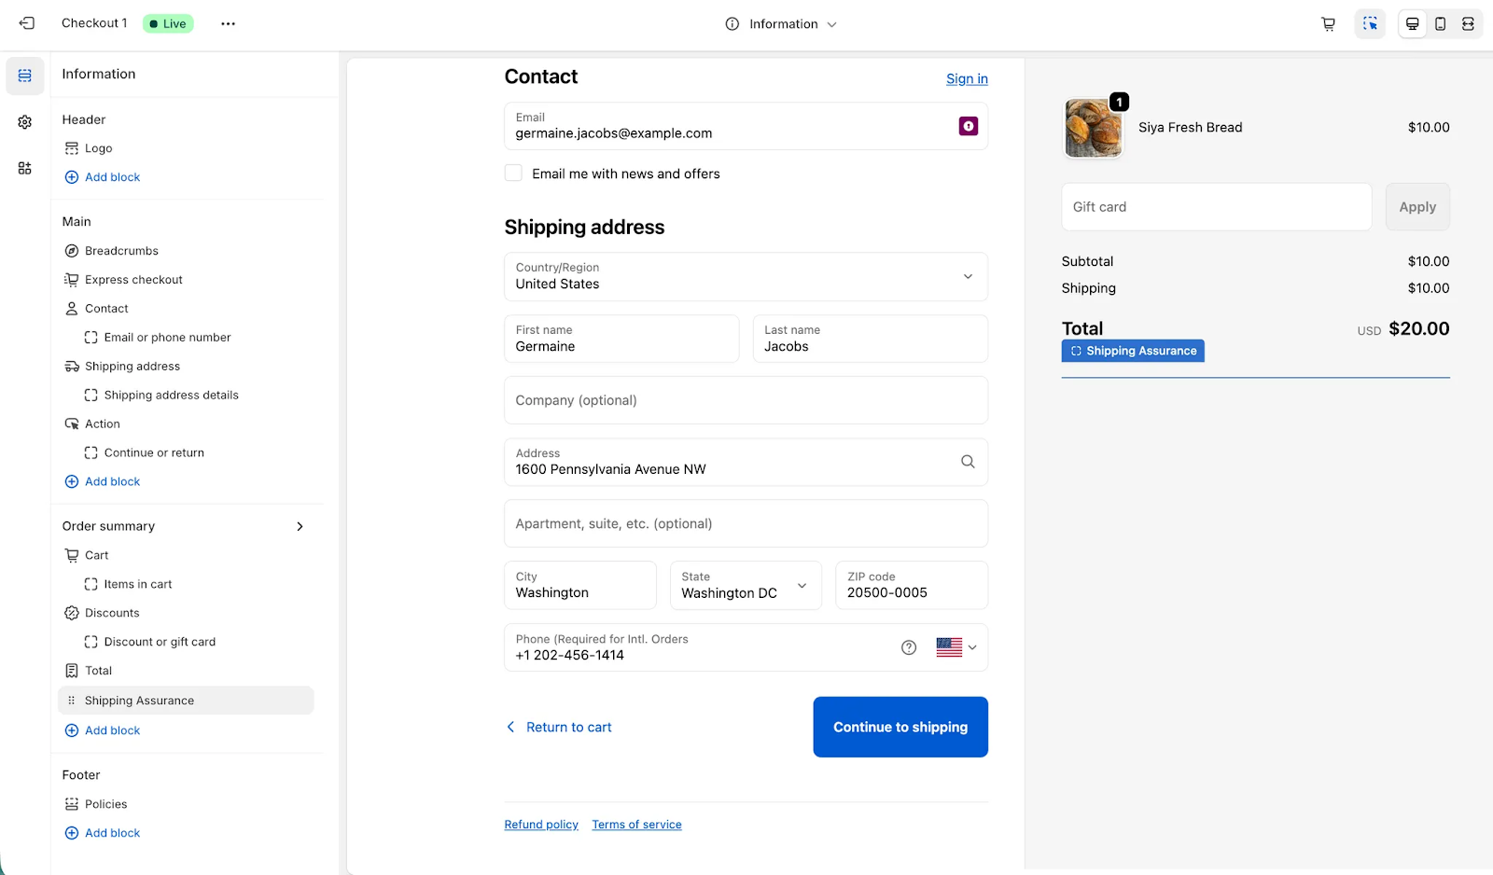The image size is (1493, 875).
Task: Click the phone field help icon
Action: click(x=908, y=647)
